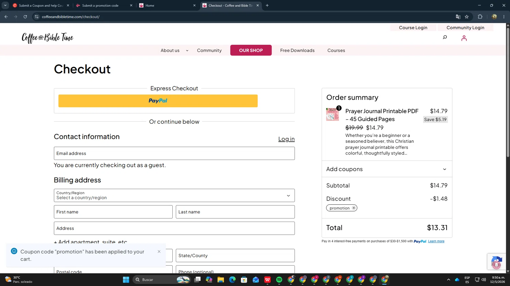Open the Windows Start menu

[126, 280]
